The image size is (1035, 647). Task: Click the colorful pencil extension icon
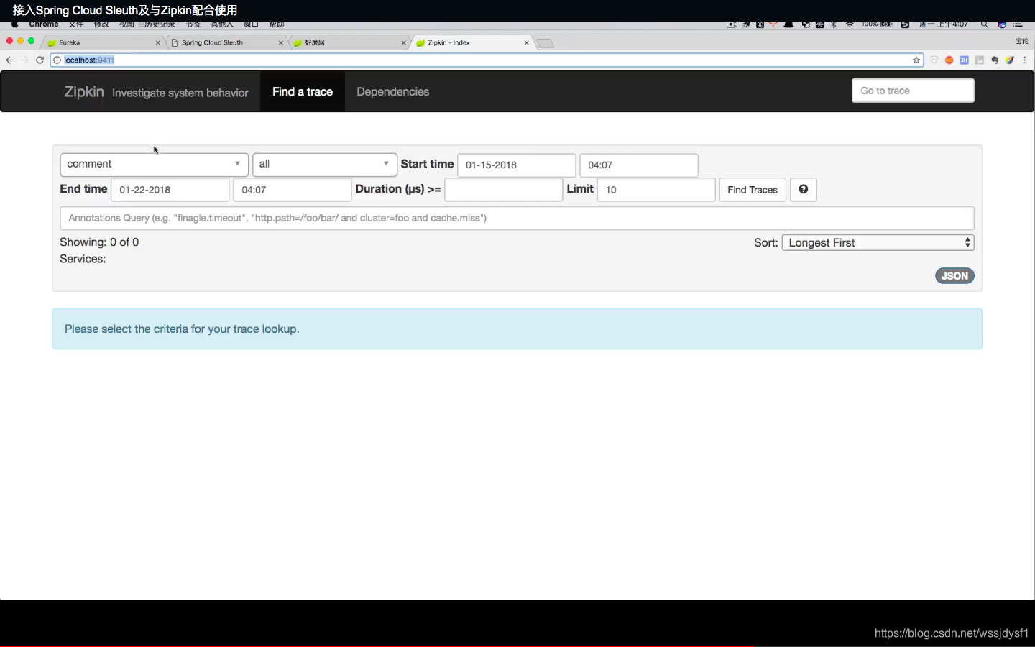point(1010,60)
